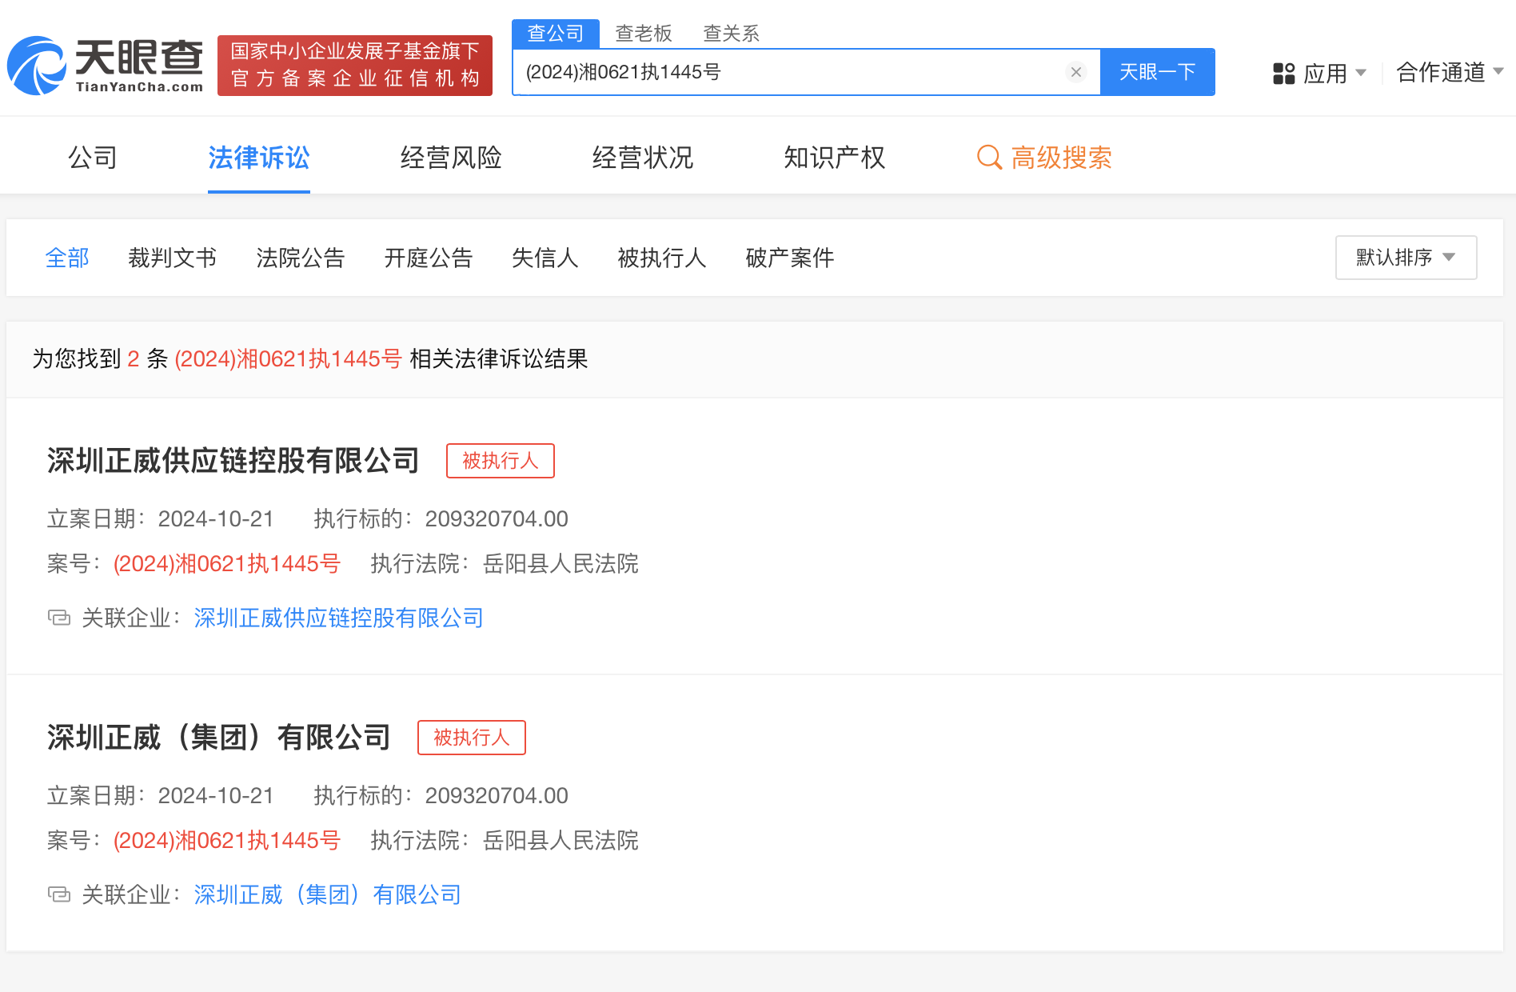Filter results by 失信人

point(545,258)
